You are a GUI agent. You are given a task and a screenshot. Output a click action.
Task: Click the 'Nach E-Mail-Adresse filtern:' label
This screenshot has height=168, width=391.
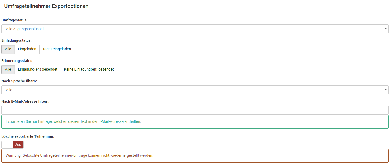tap(26, 101)
